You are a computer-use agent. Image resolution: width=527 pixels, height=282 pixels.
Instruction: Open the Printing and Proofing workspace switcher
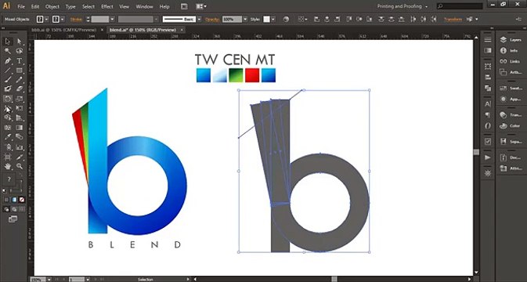click(x=402, y=6)
